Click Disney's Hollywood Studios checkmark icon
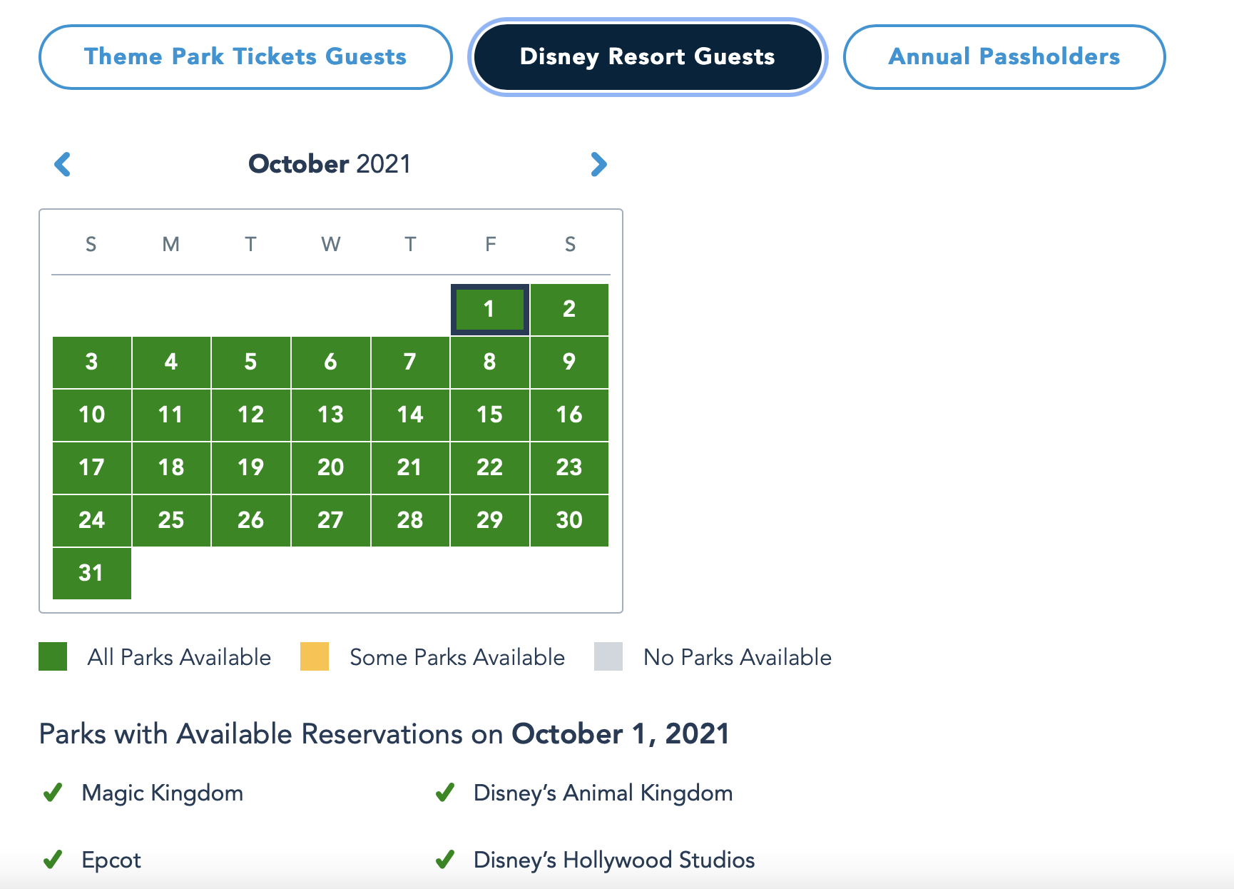The width and height of the screenshot is (1234, 889). [x=445, y=860]
